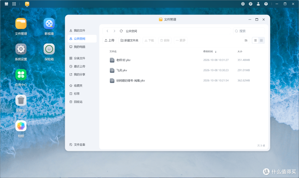Open 回收站 in the file manager sidebar
299x178 pixels.
82,102
